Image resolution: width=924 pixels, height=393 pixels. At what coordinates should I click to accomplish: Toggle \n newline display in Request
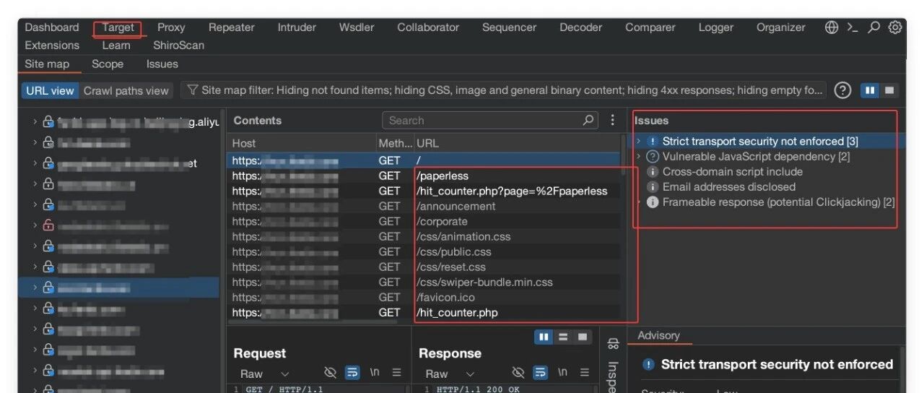375,373
